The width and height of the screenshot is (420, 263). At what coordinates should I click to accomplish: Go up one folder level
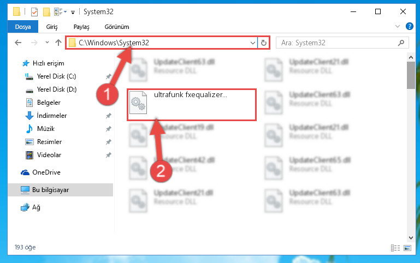[58, 43]
